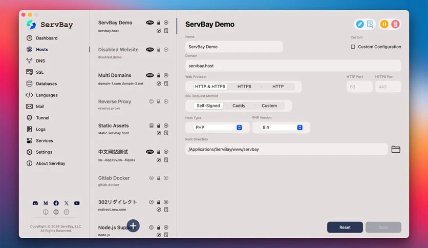428x248 pixels.
Task: Pause Node.js Support host in list
Action: pos(166,228)
